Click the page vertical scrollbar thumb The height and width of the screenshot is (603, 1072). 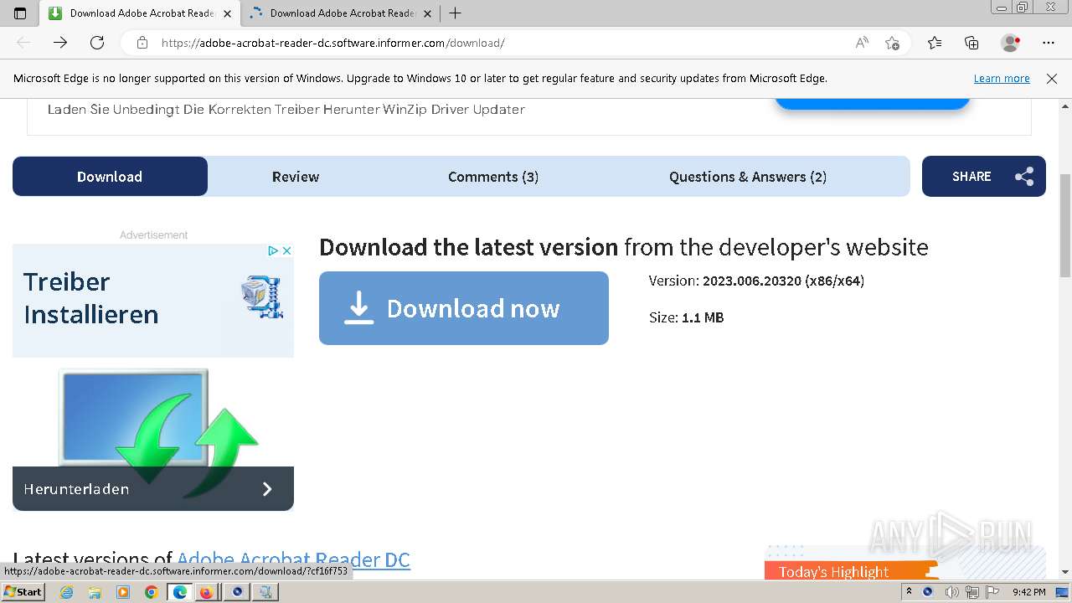tap(1065, 226)
